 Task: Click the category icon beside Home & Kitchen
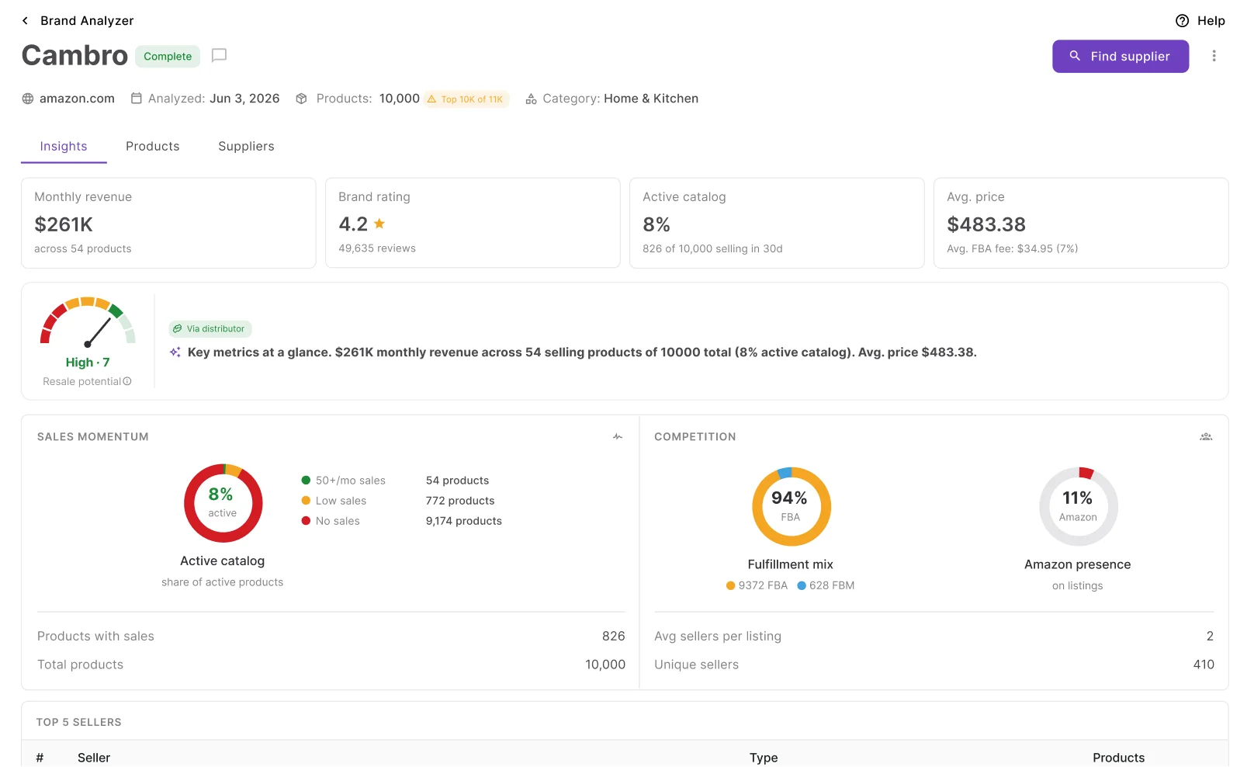coord(531,99)
